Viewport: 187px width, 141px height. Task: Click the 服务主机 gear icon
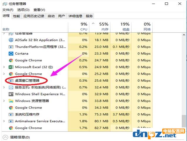pyautogui.click(x=11, y=88)
